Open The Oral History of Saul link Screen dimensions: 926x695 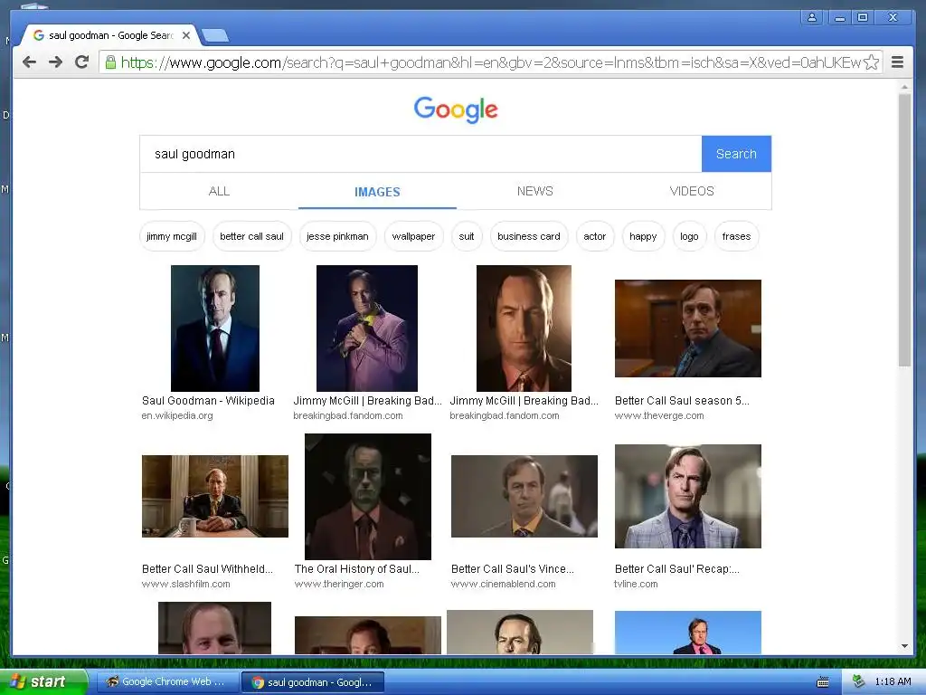point(356,569)
